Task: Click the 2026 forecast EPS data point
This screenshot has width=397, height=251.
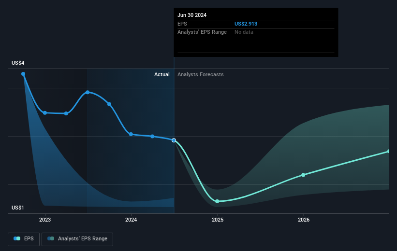Action: [303, 175]
